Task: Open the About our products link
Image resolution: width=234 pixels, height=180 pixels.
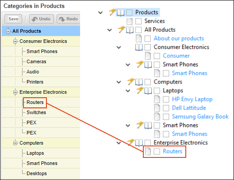Action: pyautogui.click(x=179, y=38)
